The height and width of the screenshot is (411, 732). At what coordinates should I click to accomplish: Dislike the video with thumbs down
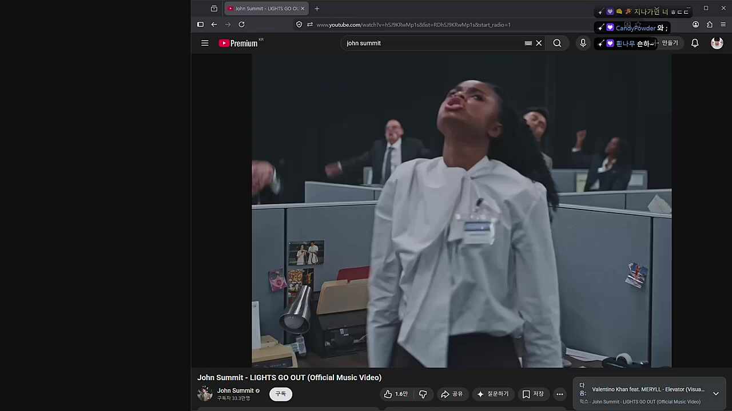pos(423,394)
